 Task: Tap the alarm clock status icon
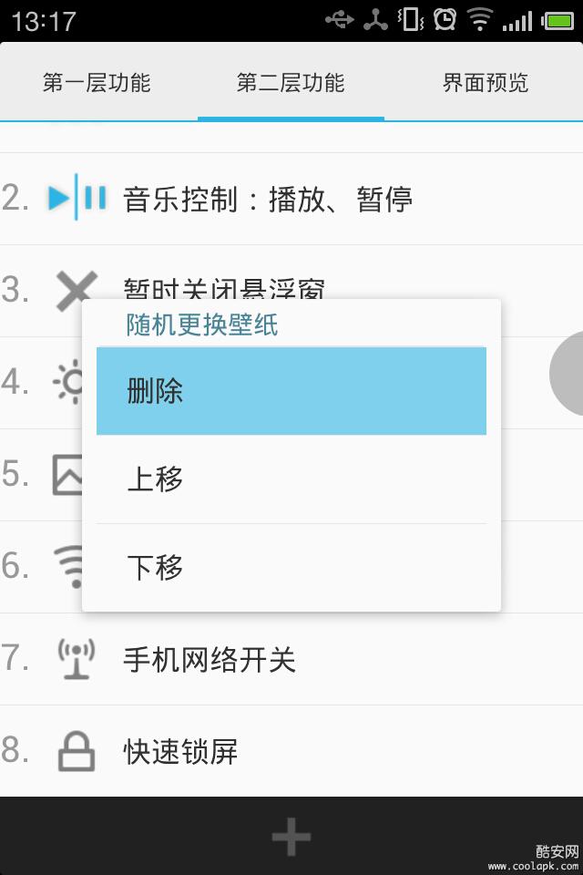445,19
